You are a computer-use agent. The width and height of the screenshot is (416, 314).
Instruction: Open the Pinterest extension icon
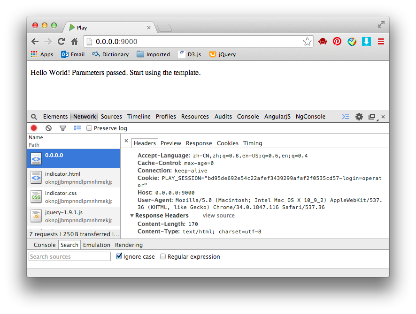pyautogui.click(x=337, y=41)
